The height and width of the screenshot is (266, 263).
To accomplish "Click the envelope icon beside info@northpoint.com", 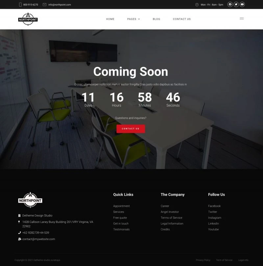I will [44, 5].
